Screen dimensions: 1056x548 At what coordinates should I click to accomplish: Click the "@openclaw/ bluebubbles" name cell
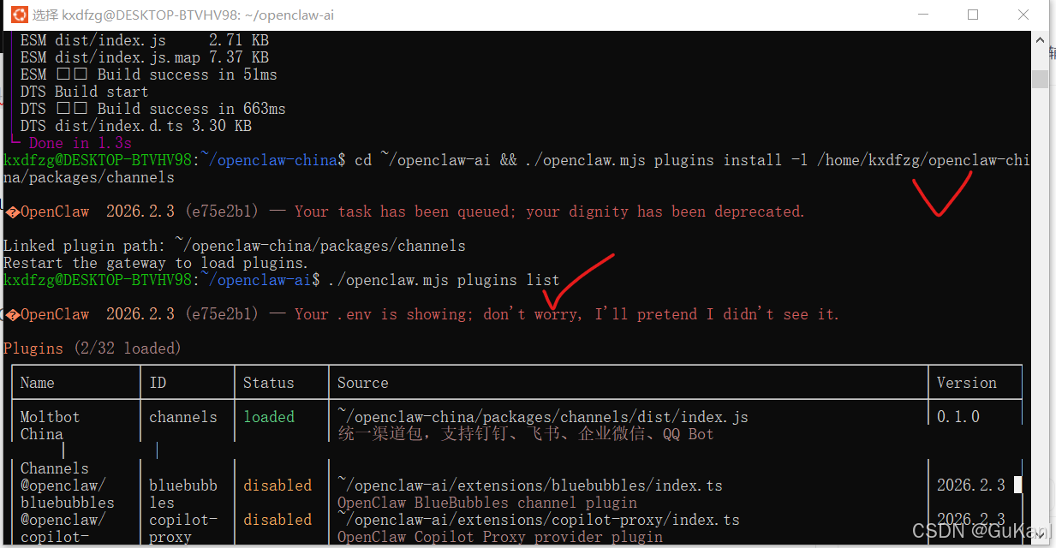pyautogui.click(x=68, y=494)
